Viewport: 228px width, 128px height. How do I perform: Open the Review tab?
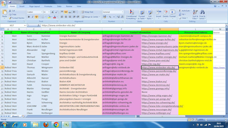click(69, 6)
